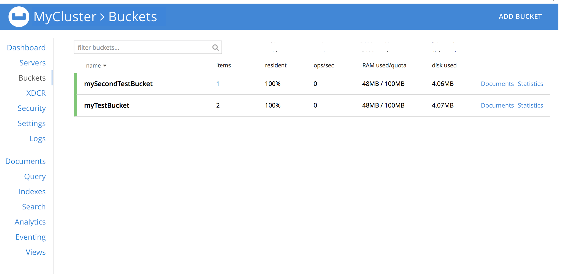
Task: Open the Logs section
Action: [38, 138]
